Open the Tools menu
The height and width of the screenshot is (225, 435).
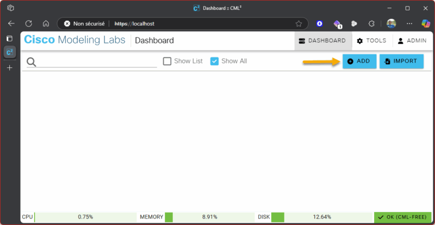pyautogui.click(x=372, y=41)
